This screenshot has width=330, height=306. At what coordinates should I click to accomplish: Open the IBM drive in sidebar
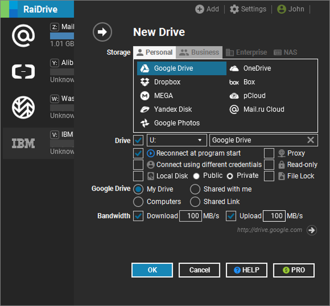(x=38, y=143)
